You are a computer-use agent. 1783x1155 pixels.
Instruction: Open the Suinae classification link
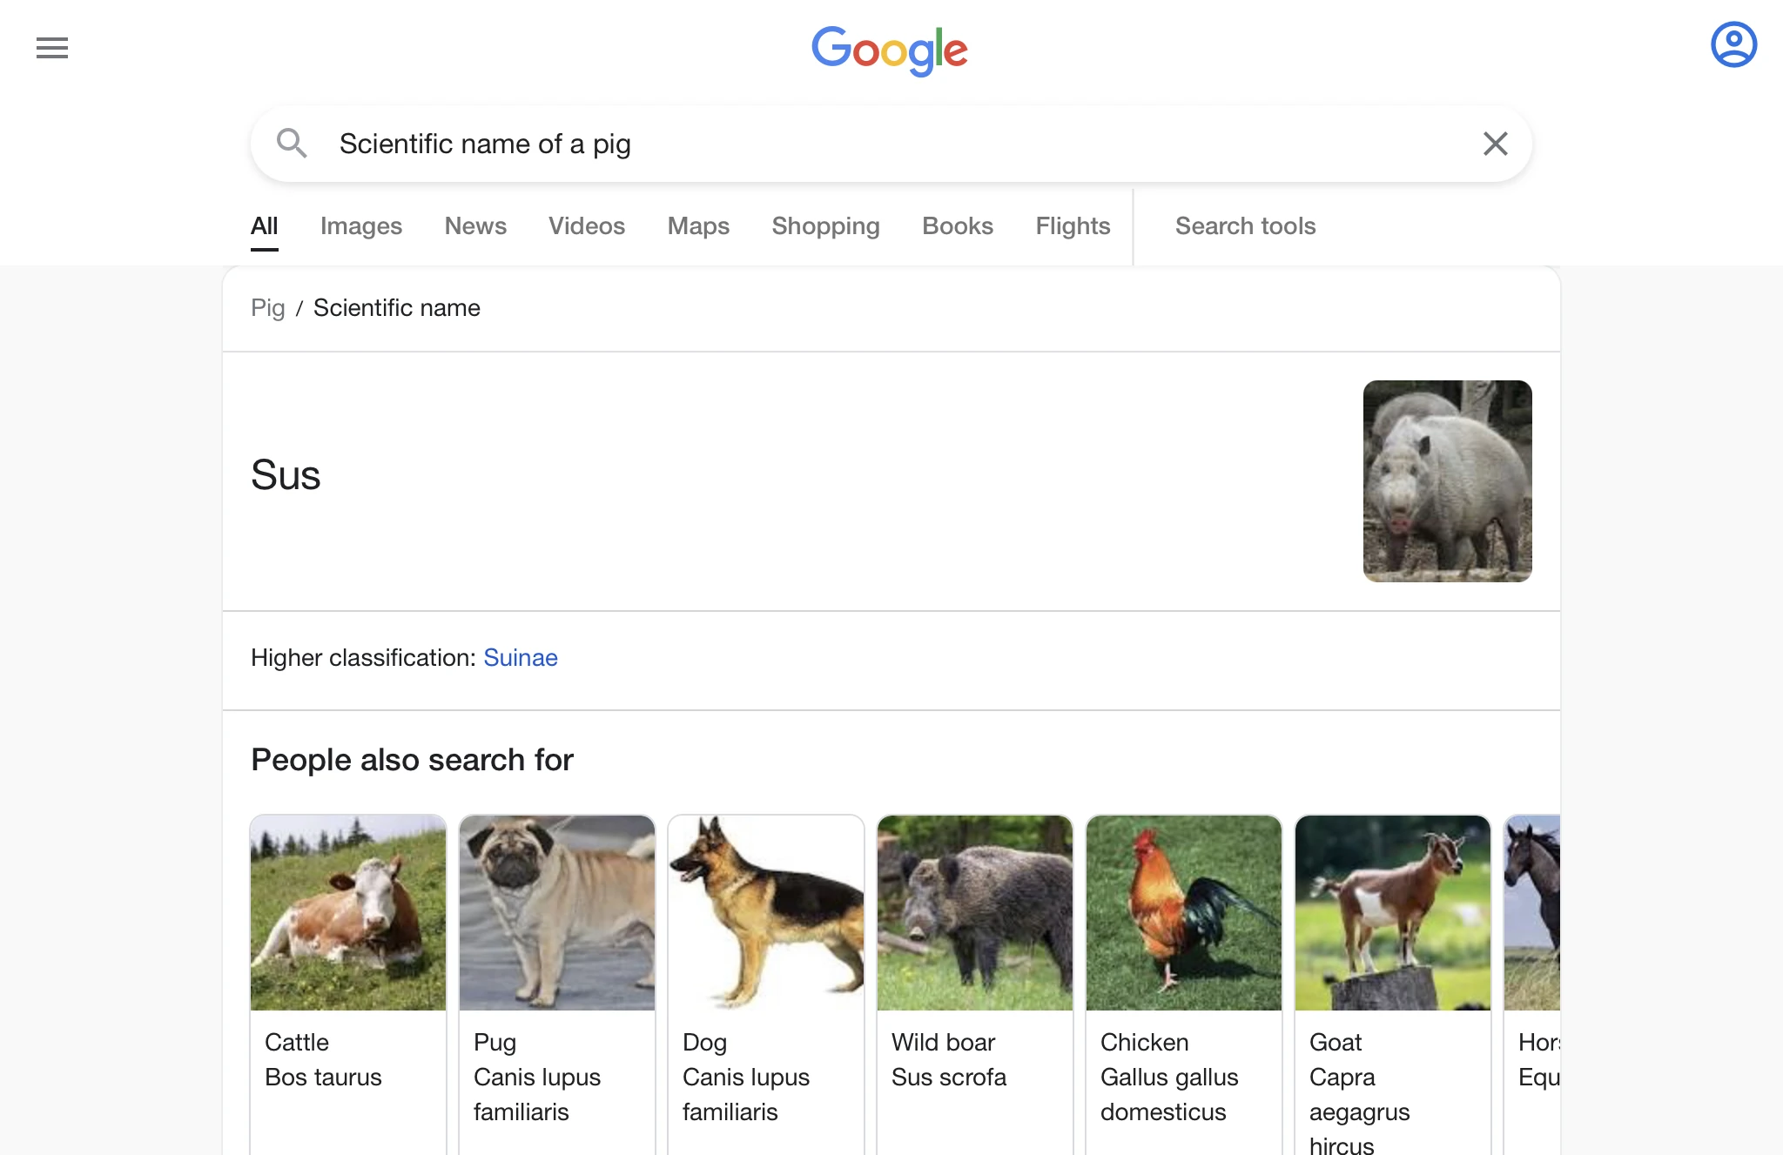(521, 658)
